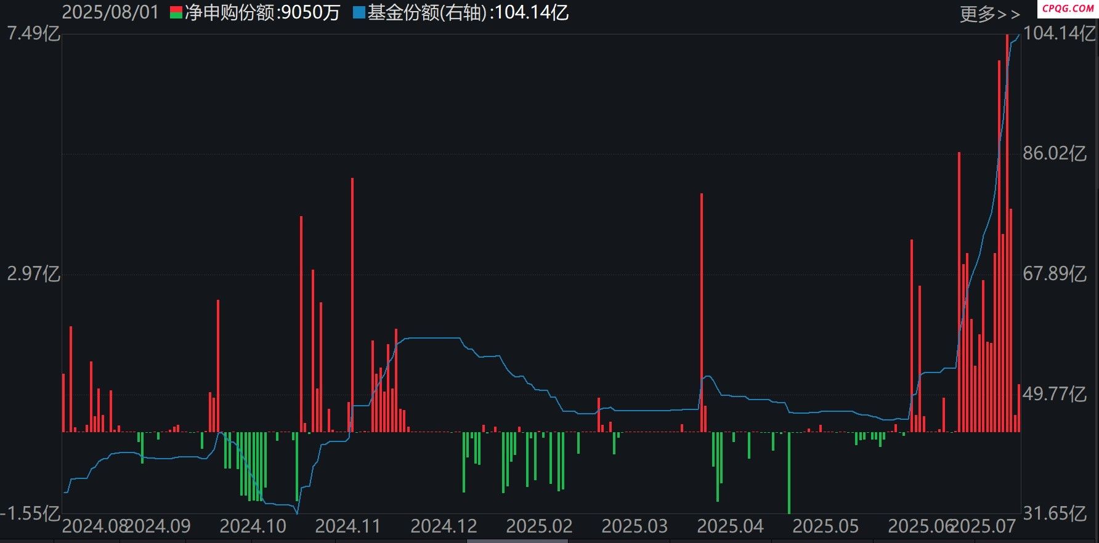Click the 31.65亿 right axis label
The width and height of the screenshot is (1099, 543).
pos(1055,513)
